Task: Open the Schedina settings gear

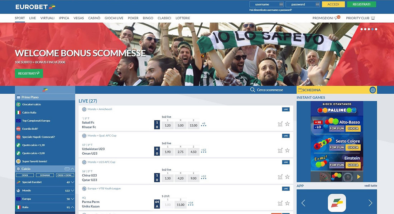Action: 373,90
